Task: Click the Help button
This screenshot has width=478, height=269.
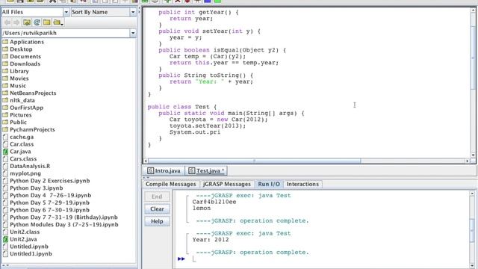Action: (157, 221)
